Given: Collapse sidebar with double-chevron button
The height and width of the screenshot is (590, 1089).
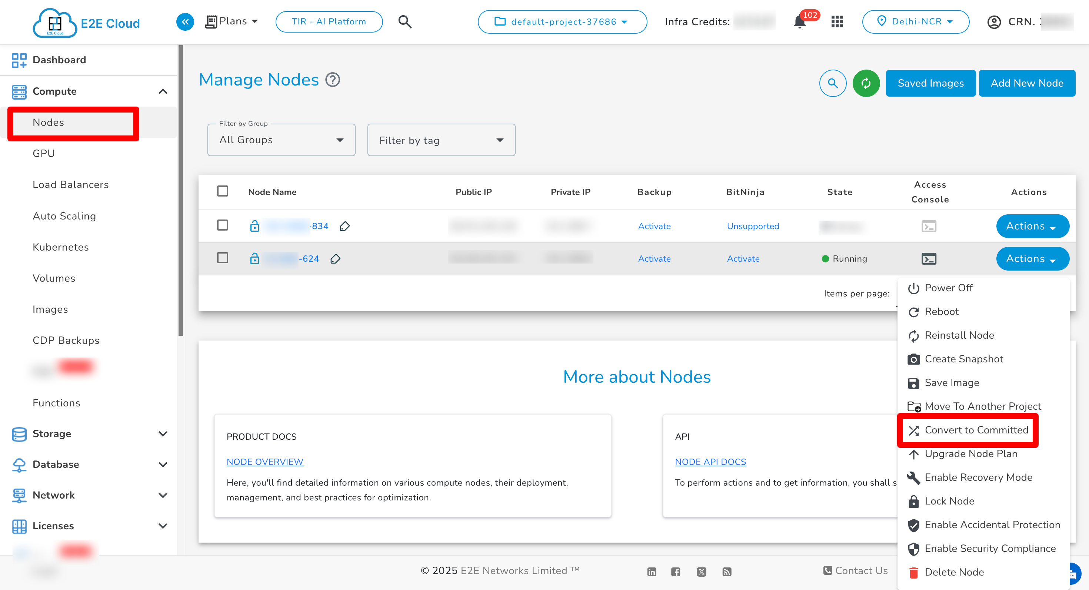Looking at the screenshot, I should coord(185,21).
